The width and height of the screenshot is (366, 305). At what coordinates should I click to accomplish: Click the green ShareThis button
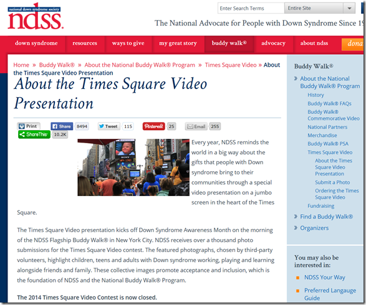tap(34, 134)
